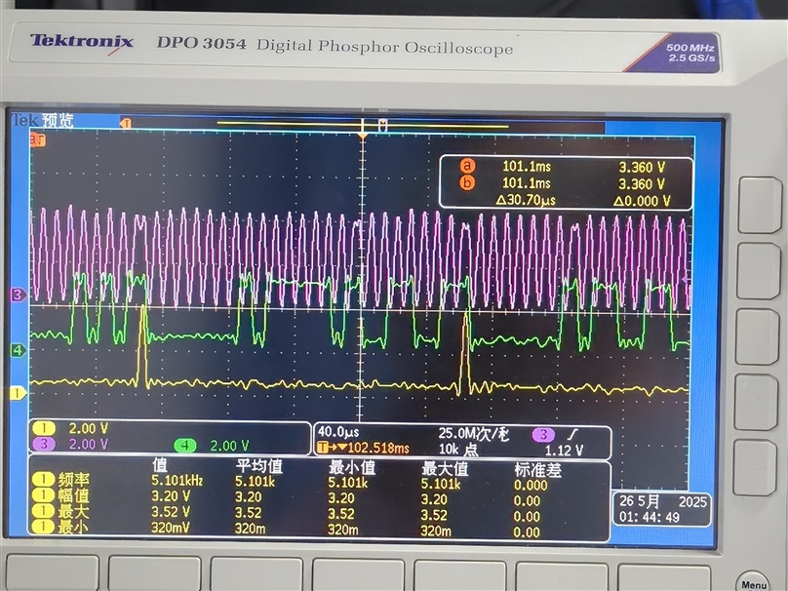Click the 3.52 V maximum value in 值 column

[x=171, y=512]
